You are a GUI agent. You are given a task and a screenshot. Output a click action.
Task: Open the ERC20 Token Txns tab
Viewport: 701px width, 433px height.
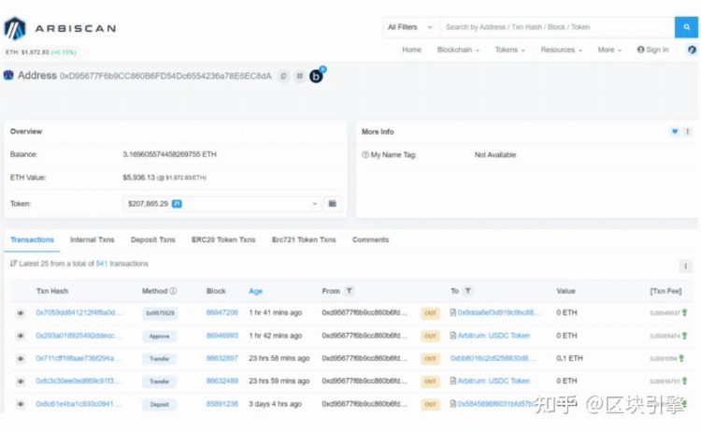point(223,240)
